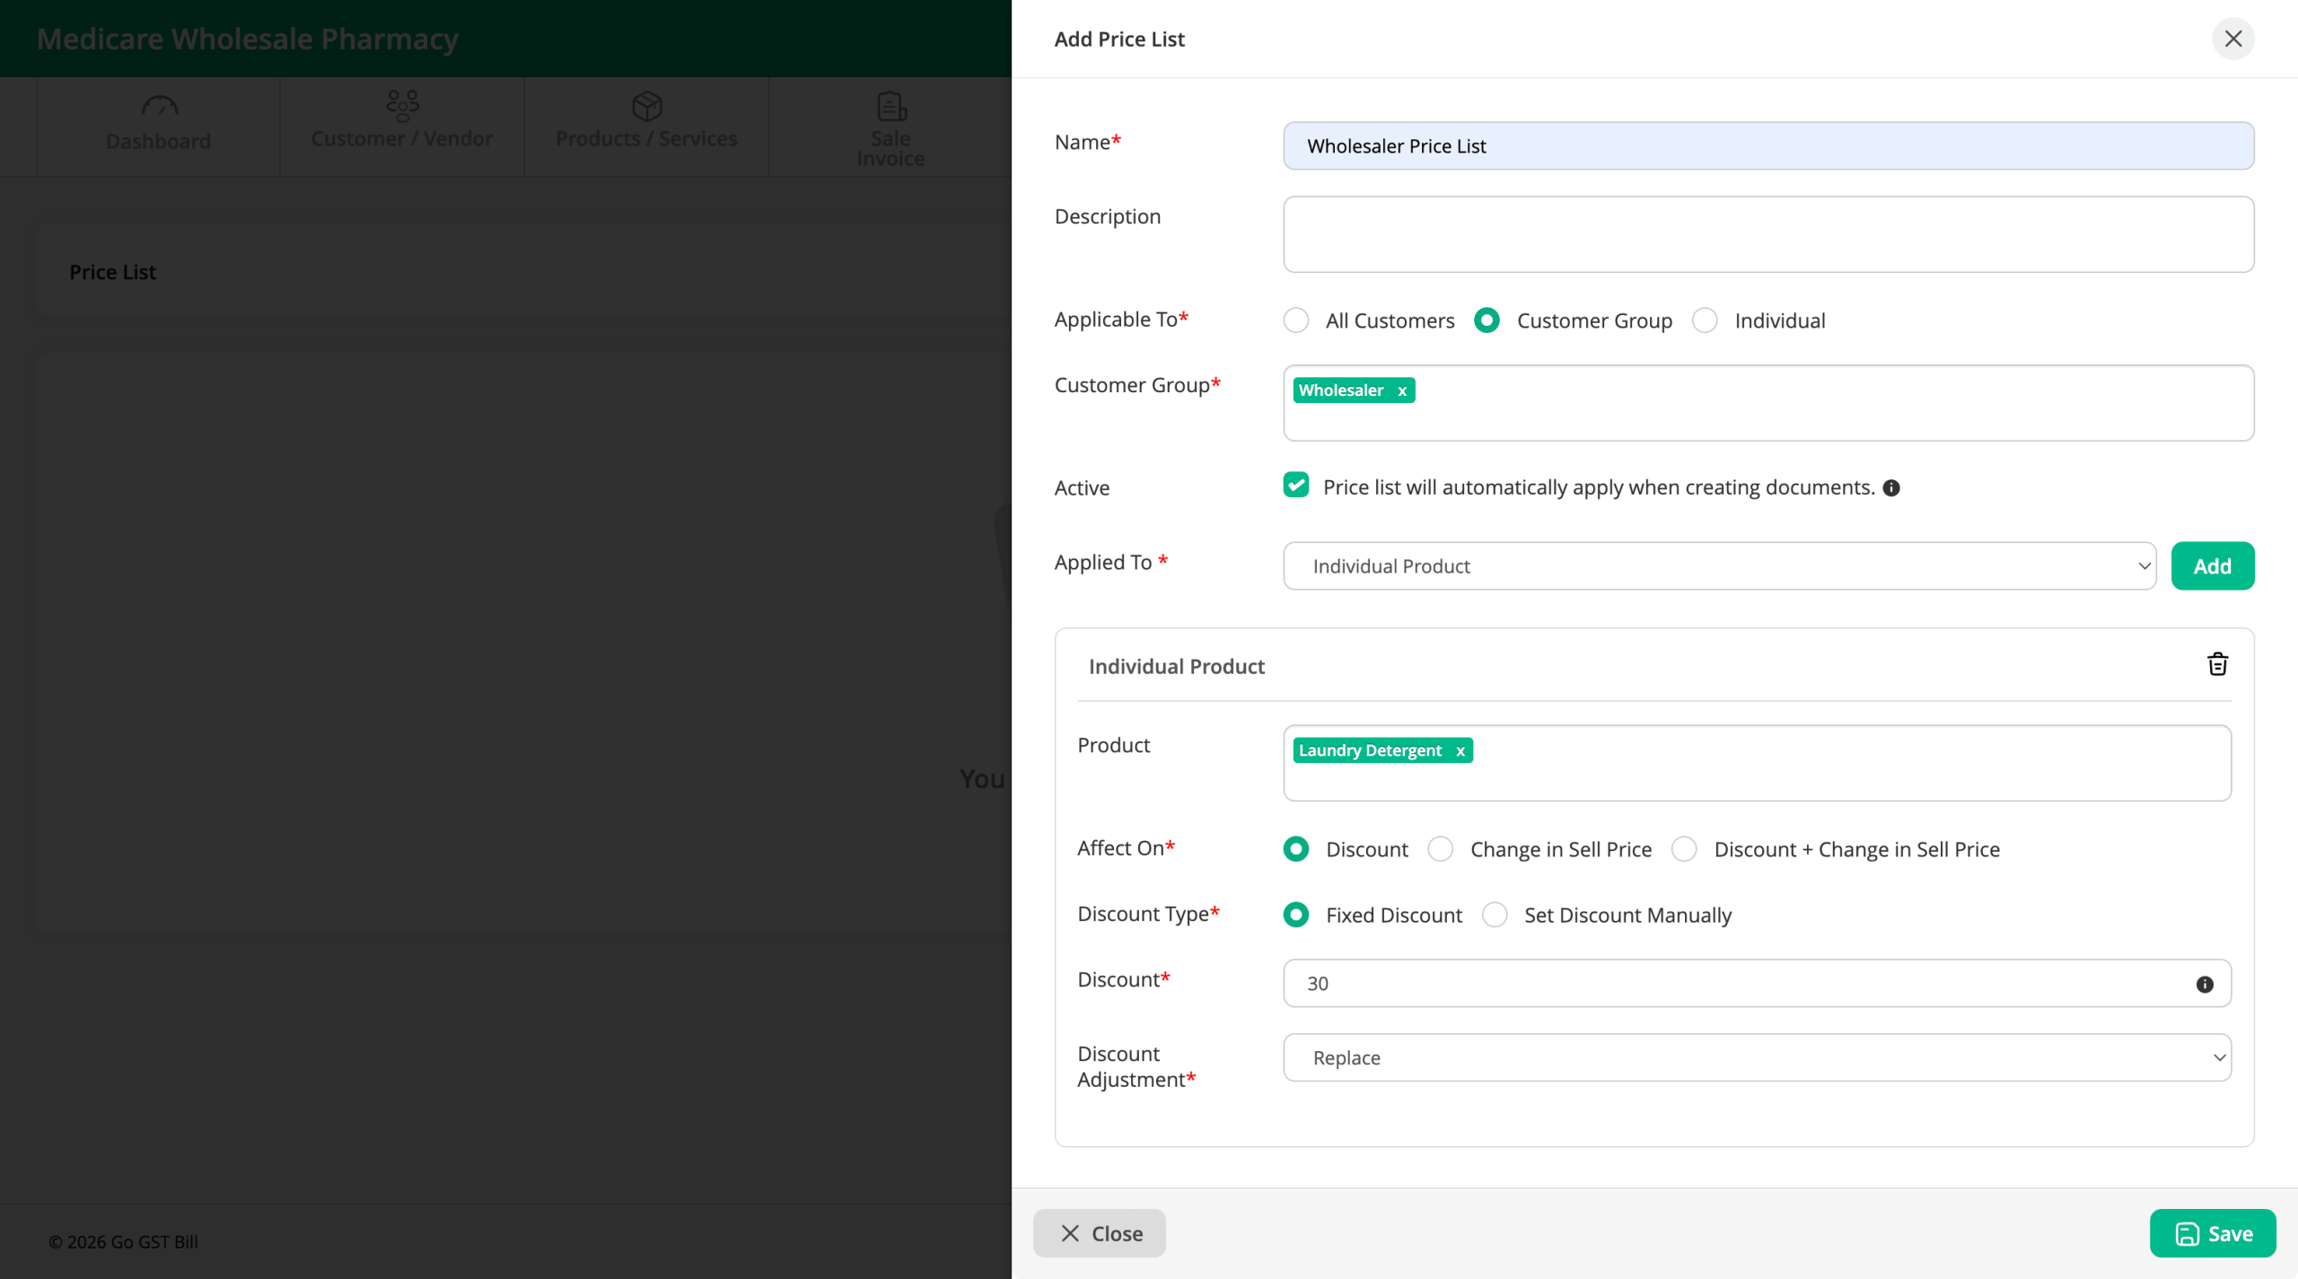Click the trash icon for Individual Product
The height and width of the screenshot is (1279, 2298).
click(x=2217, y=664)
